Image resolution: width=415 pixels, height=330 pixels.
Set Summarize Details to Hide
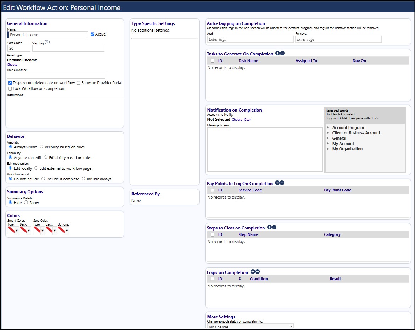(10, 202)
